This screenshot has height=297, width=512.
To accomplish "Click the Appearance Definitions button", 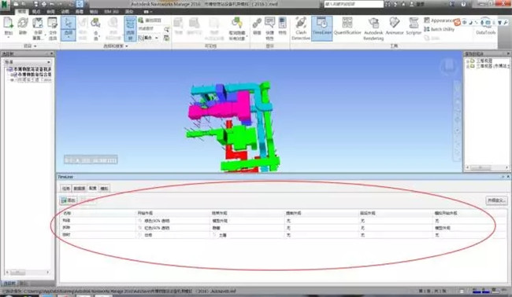I will [x=496, y=200].
